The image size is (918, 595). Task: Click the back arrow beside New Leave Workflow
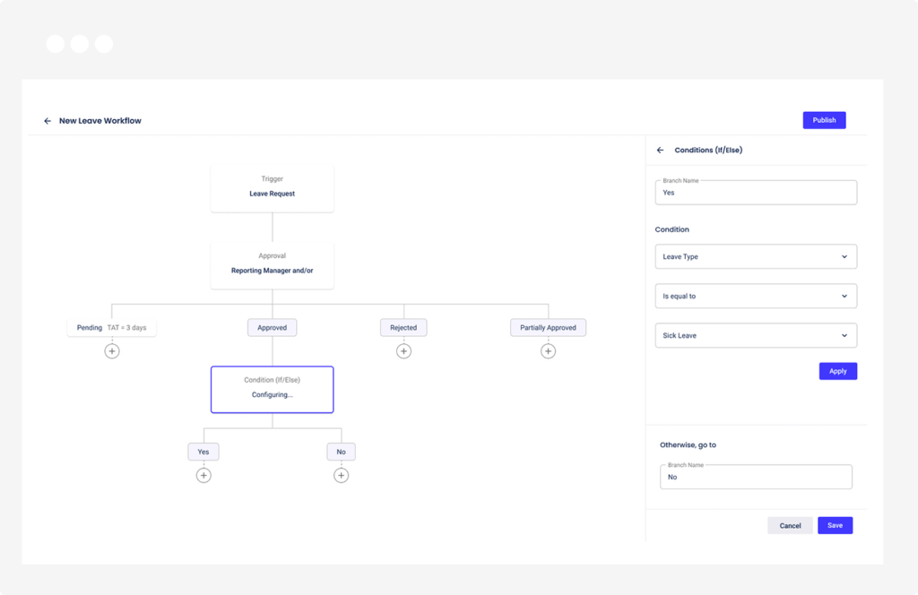[47, 120]
